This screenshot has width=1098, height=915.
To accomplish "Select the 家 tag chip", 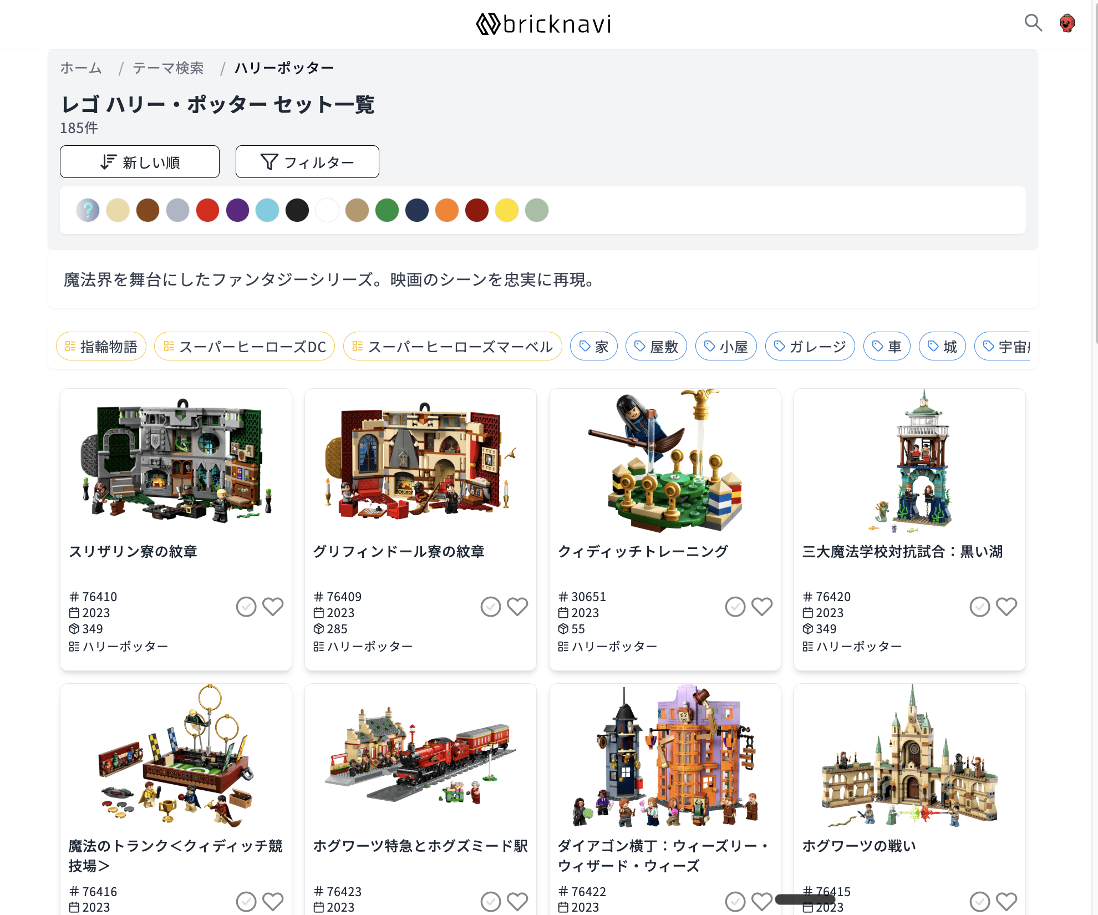I will pyautogui.click(x=593, y=347).
